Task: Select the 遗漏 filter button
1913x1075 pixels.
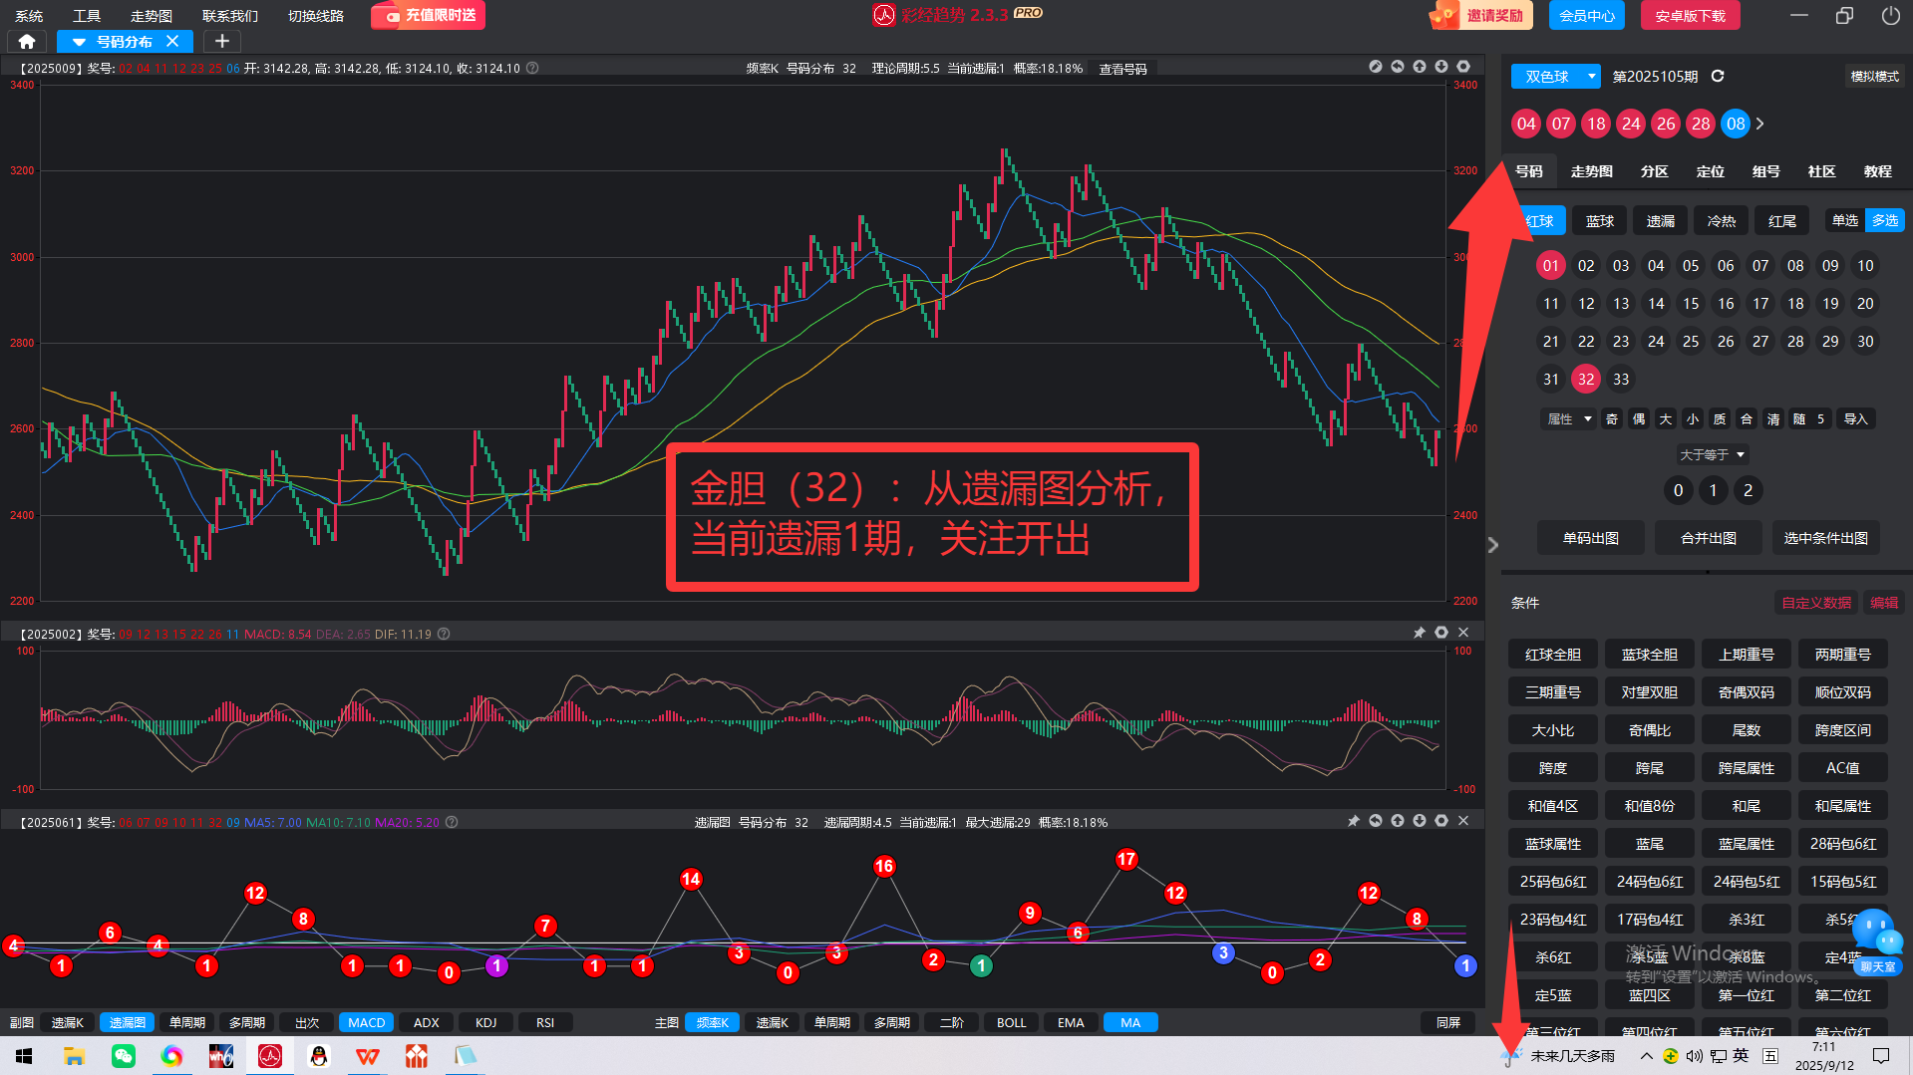Action: [x=1661, y=221]
